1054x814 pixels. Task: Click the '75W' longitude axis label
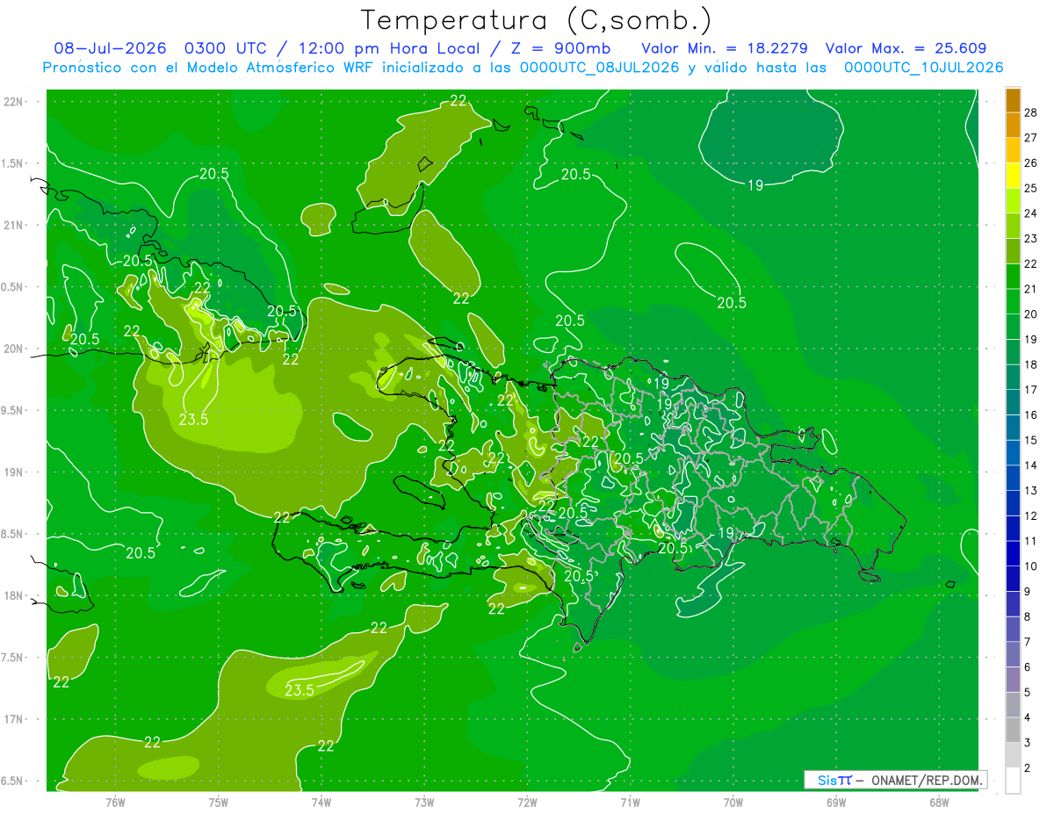(218, 802)
